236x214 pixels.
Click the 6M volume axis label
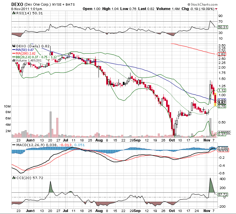point(8,118)
